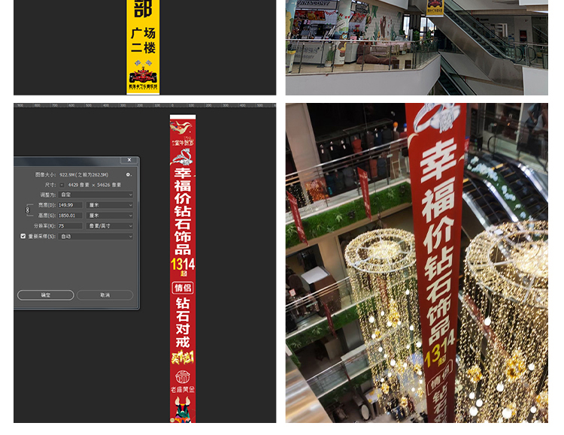This screenshot has width=564, height=435.
Task: Click the 高度 height field showing 1850.01
Action: pos(70,216)
